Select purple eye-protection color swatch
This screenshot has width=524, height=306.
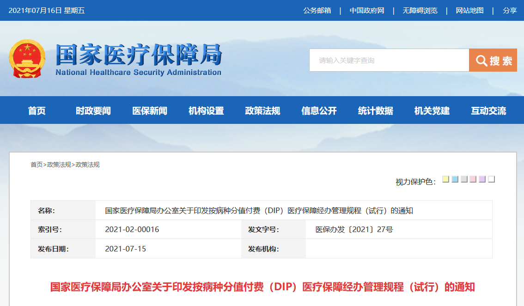pyautogui.click(x=482, y=179)
